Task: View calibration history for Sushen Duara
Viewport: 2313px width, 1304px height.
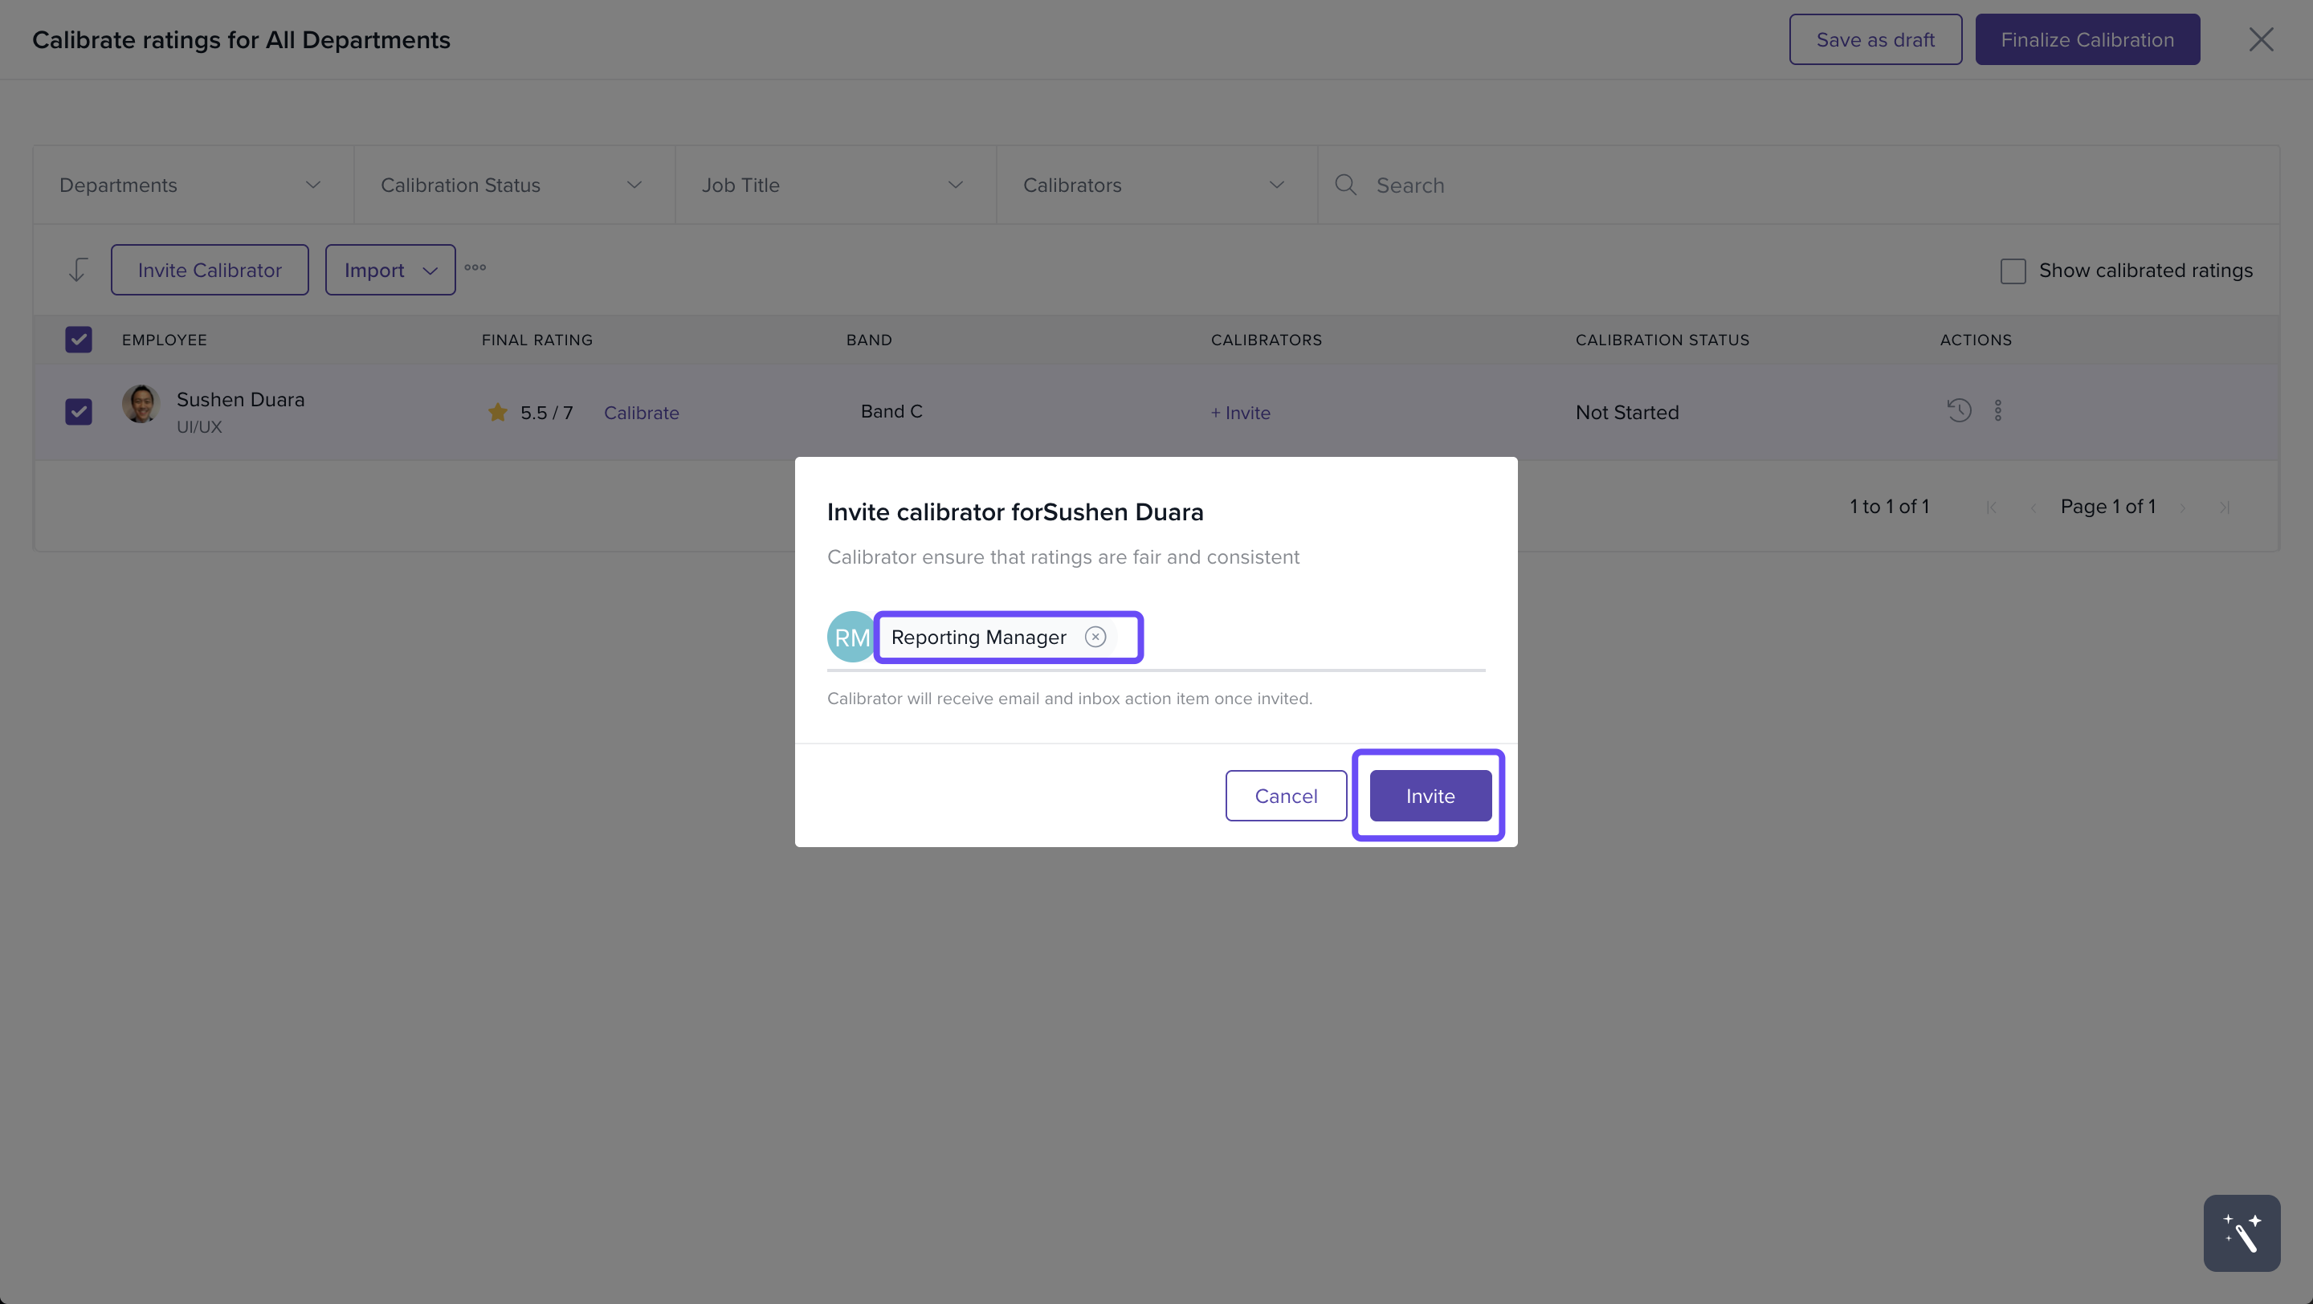Action: point(1958,410)
